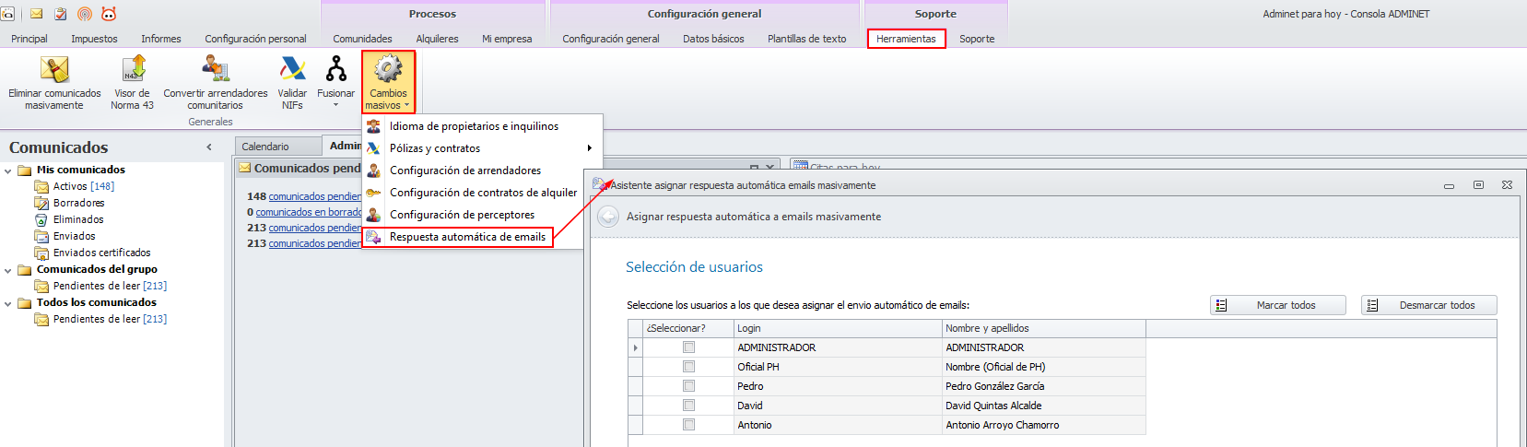Open Pendientes de leer under Todos los comunicados
This screenshot has height=447, width=1527.
[x=110, y=319]
